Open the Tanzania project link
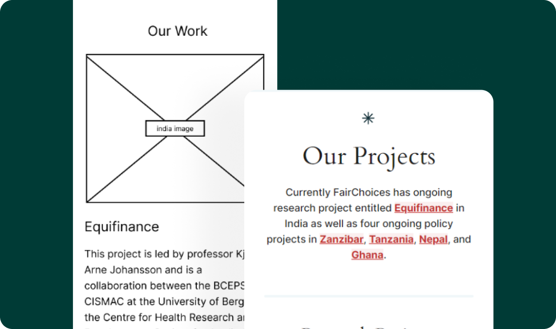 391,239
